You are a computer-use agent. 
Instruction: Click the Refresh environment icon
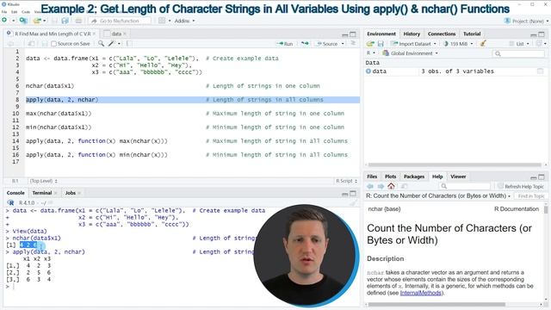(x=539, y=44)
